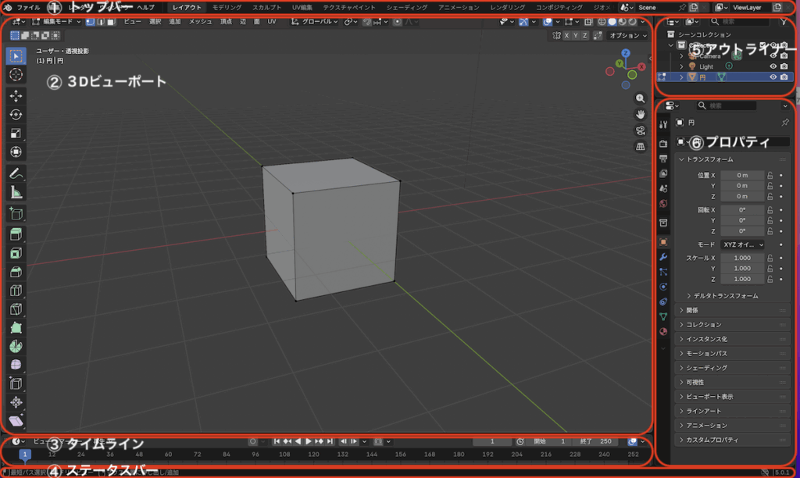This screenshot has width=800, height=478.
Task: Toggle Camera visibility in the outliner
Action: pos(773,56)
